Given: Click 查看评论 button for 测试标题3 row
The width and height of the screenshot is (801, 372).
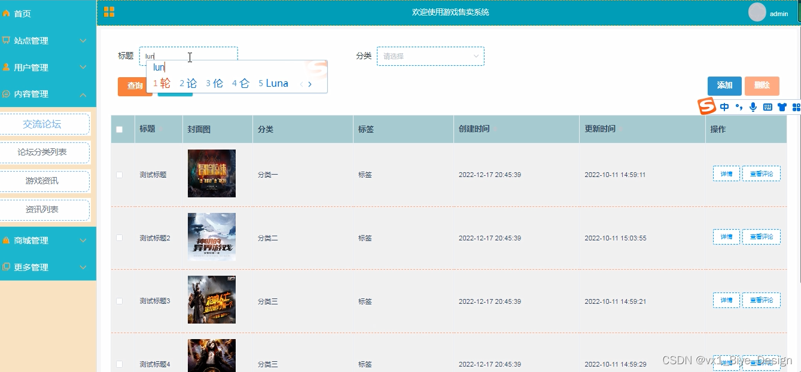Looking at the screenshot, I should coord(762,300).
